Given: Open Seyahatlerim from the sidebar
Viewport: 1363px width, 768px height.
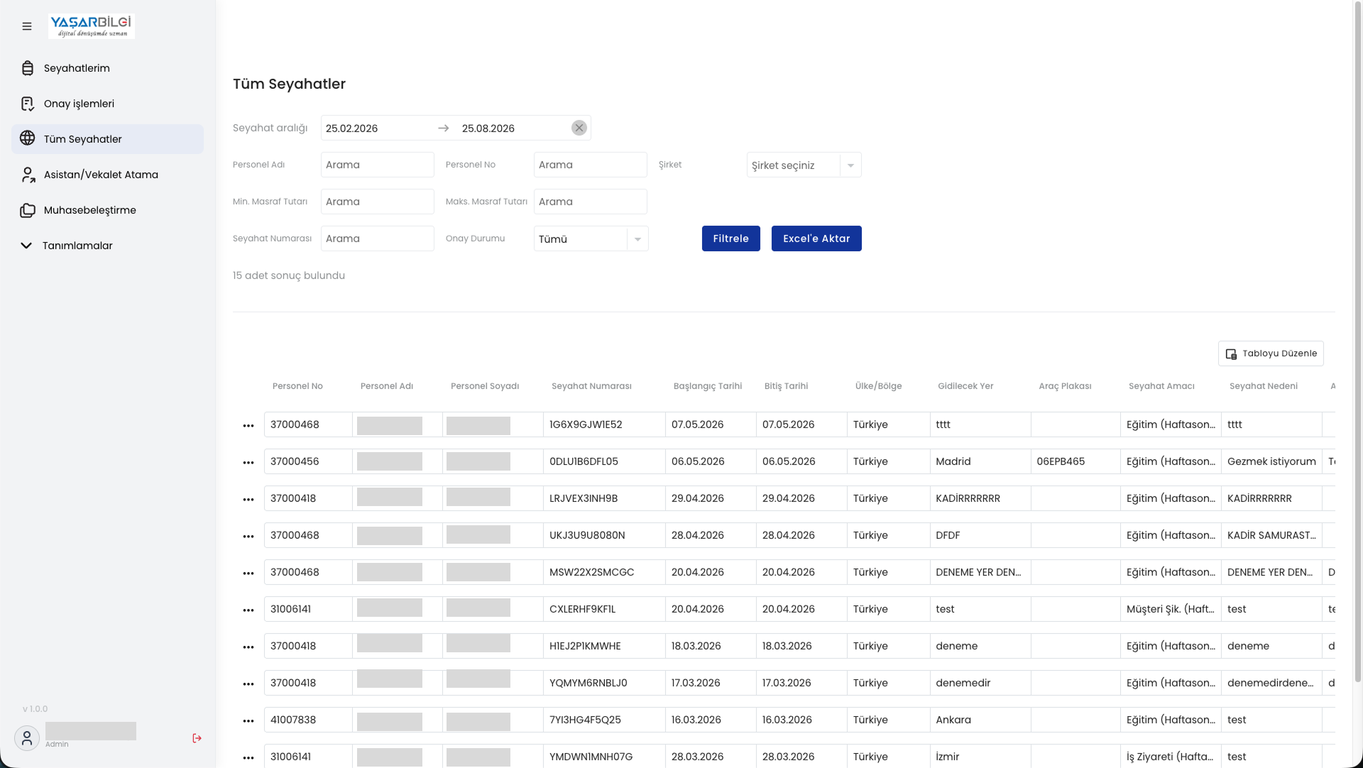Looking at the screenshot, I should (x=107, y=68).
